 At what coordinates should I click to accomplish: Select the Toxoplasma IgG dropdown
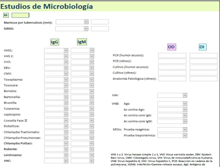point(66,80)
